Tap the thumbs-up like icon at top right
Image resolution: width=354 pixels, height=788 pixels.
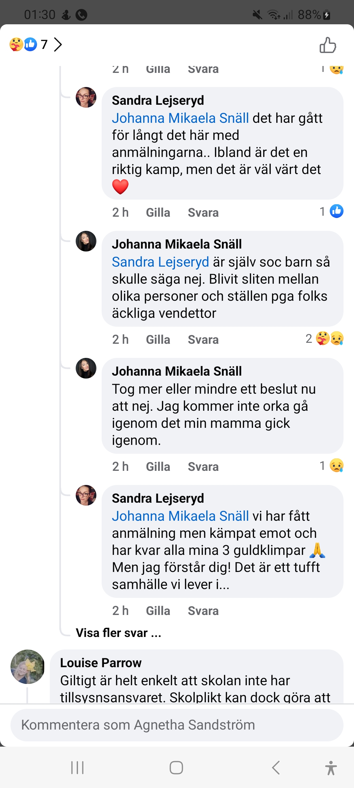[328, 45]
